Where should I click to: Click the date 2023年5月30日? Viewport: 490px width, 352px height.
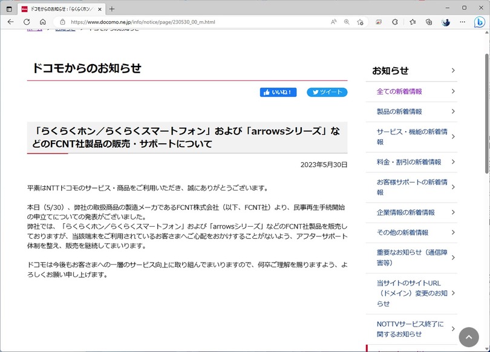pos(324,165)
